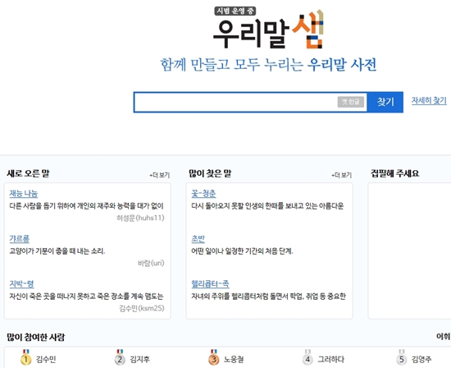Click author 허성문(huhs11) under 재능 나눔
The height and width of the screenshot is (368, 451).
[140, 218]
